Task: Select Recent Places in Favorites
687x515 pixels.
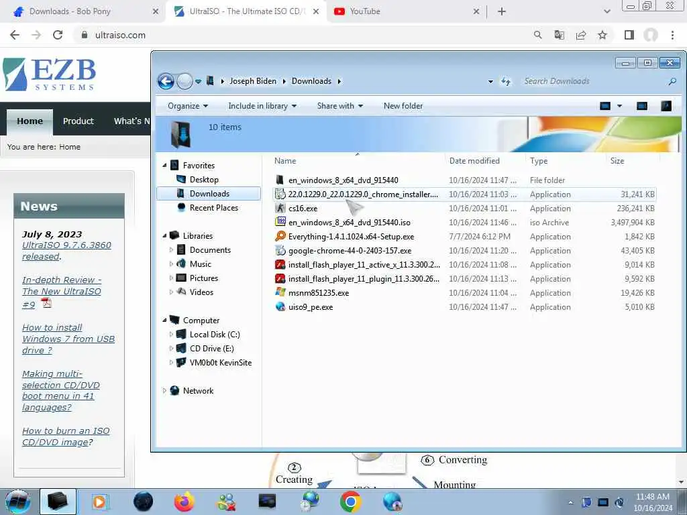Action: pyautogui.click(x=214, y=208)
